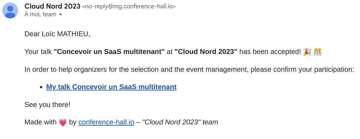The height and width of the screenshot is (139, 360).
Task: Click the bold quoted talk title in acceptance sentence
Action: tap(109, 52)
